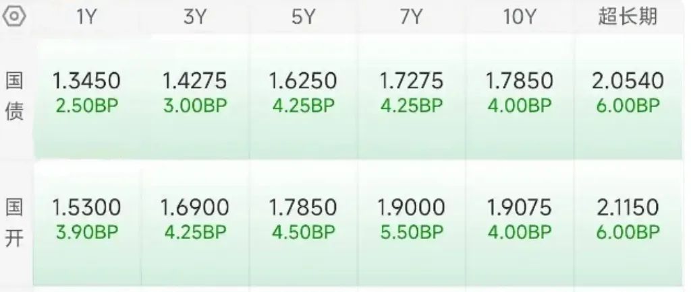Select the 国开 row label
Viewport: 691px width, 292px height.
pos(16,223)
